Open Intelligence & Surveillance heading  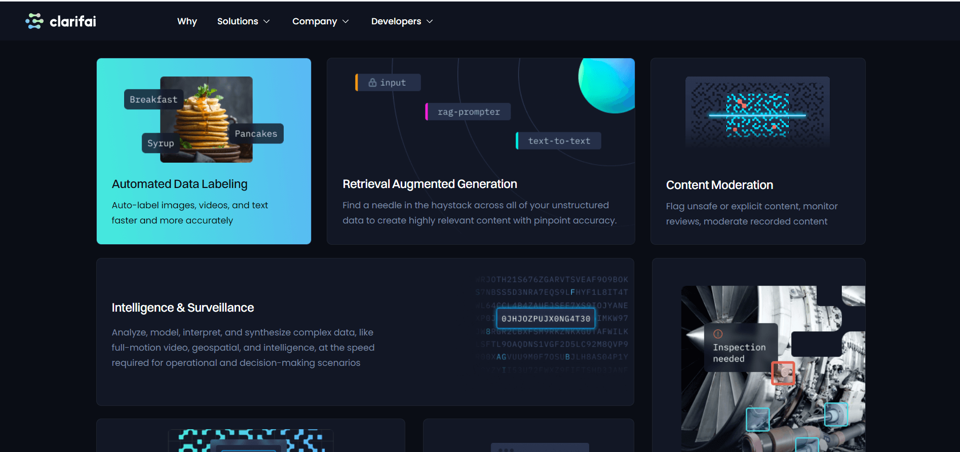tap(182, 308)
